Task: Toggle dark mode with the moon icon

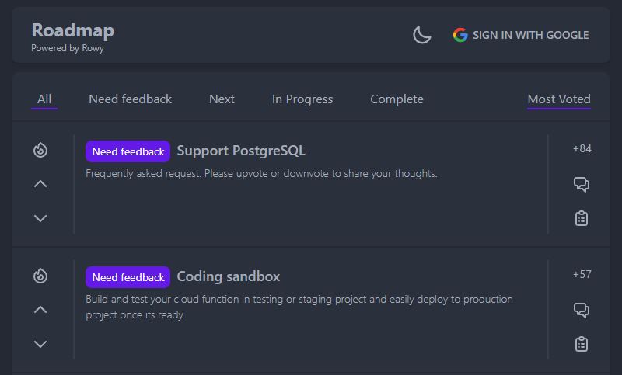Action: (x=421, y=35)
